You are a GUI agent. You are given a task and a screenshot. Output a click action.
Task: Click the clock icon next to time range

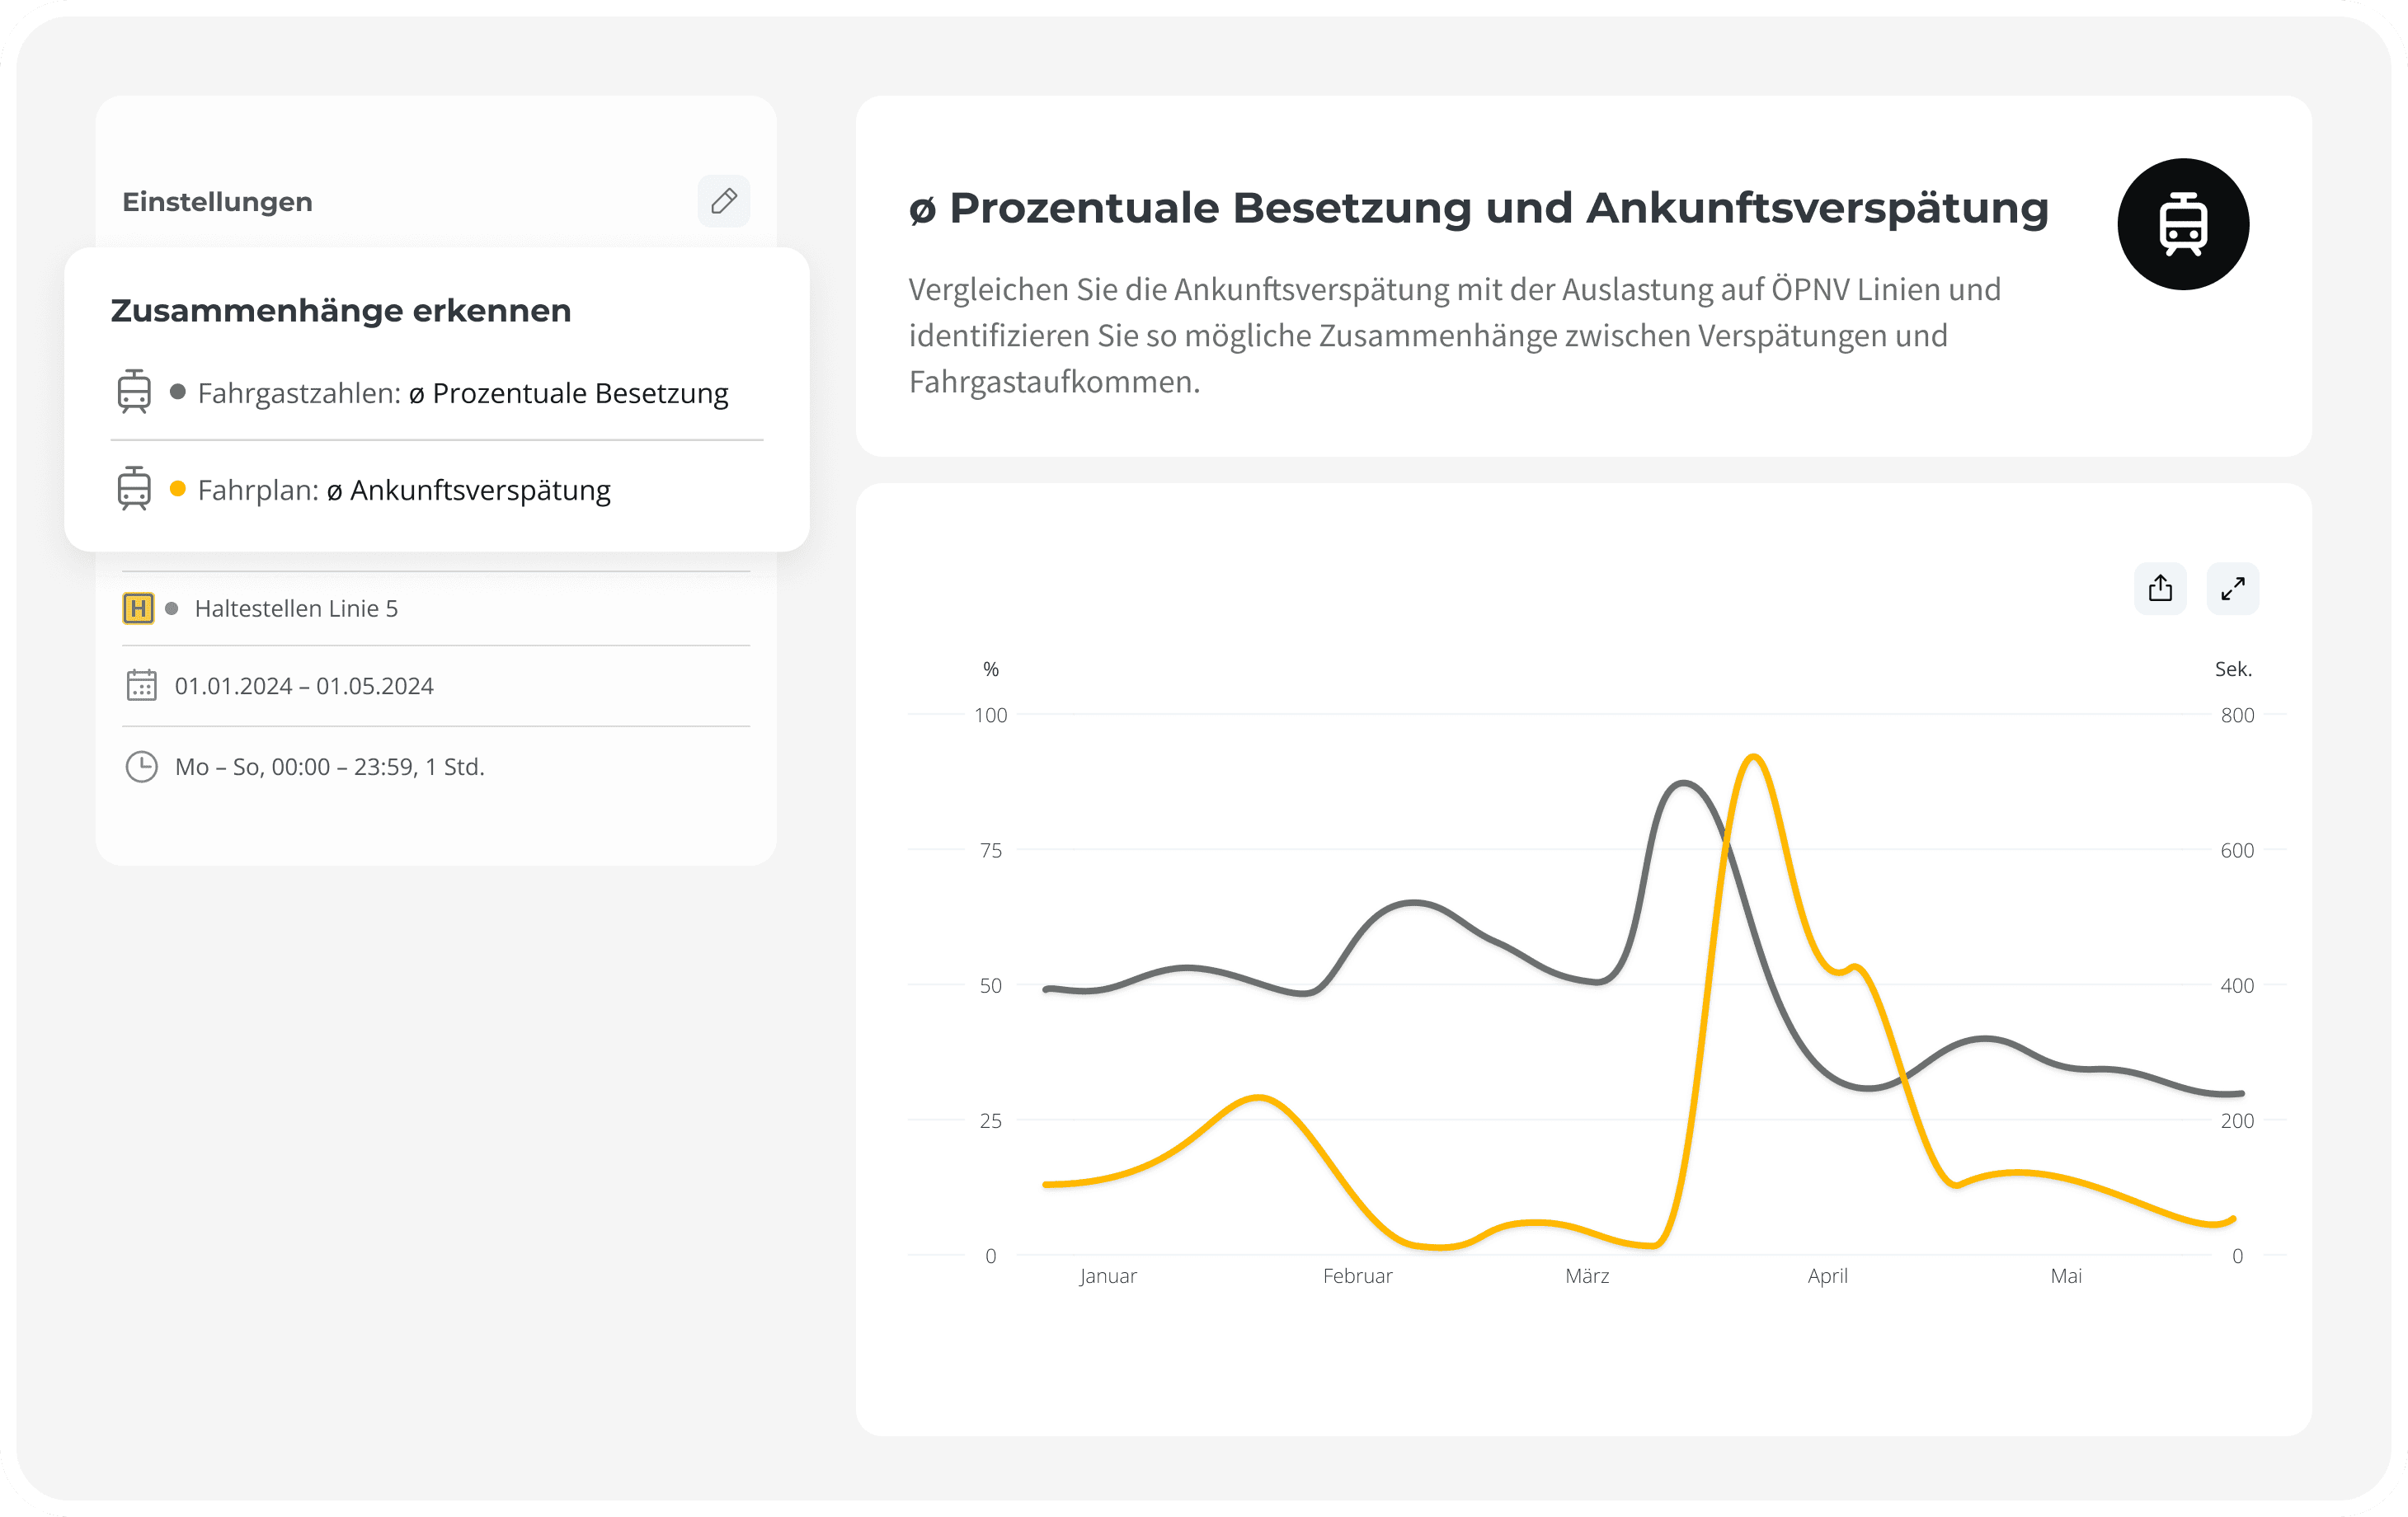(x=141, y=767)
